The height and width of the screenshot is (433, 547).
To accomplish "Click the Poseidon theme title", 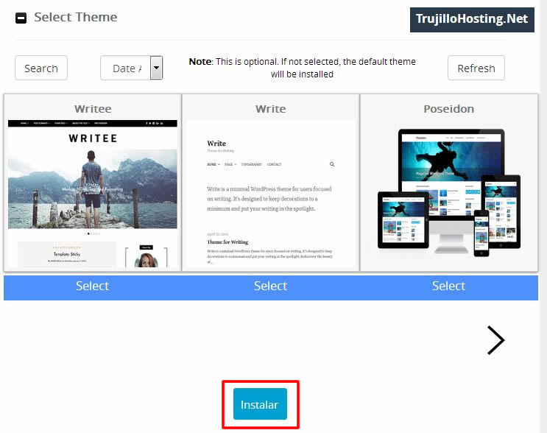I will click(x=448, y=108).
